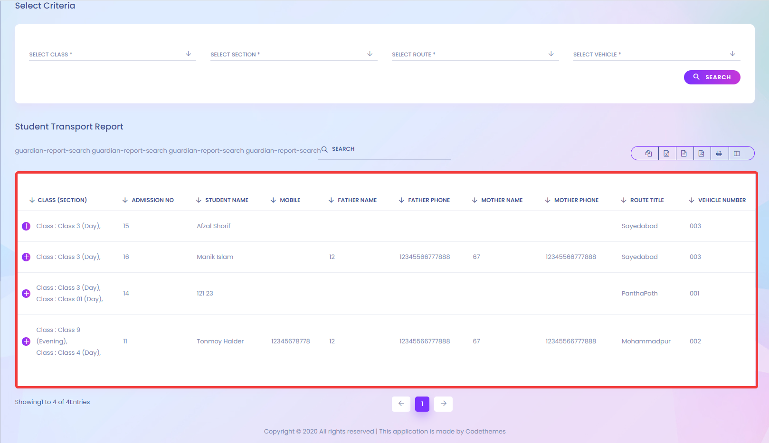The image size is (769, 443).
Task: Click vehicle number 001
Action: (x=695, y=294)
